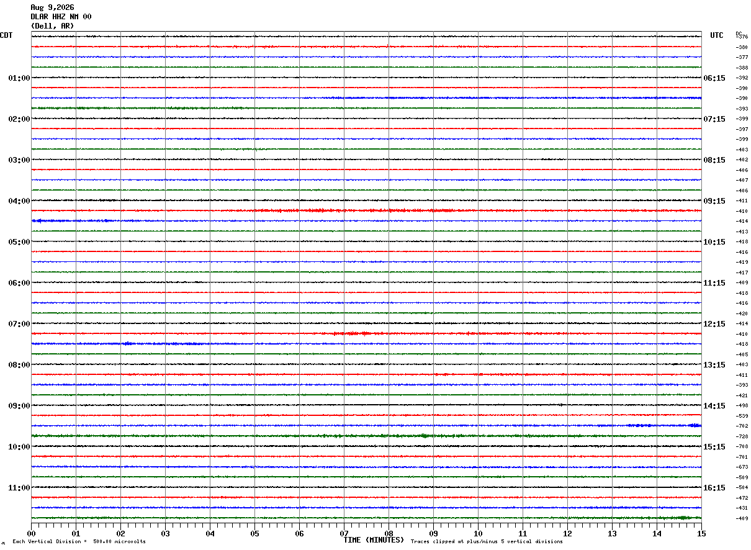Click the Aug 9,2026 date header
This screenshot has width=751, height=550.
coord(52,7)
